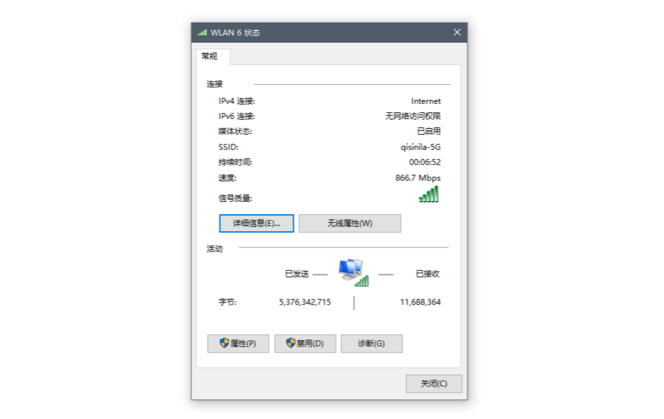Viewport: 664px width, 419px height.
Task: Click the 属性(P) properties button
Action: [238, 343]
